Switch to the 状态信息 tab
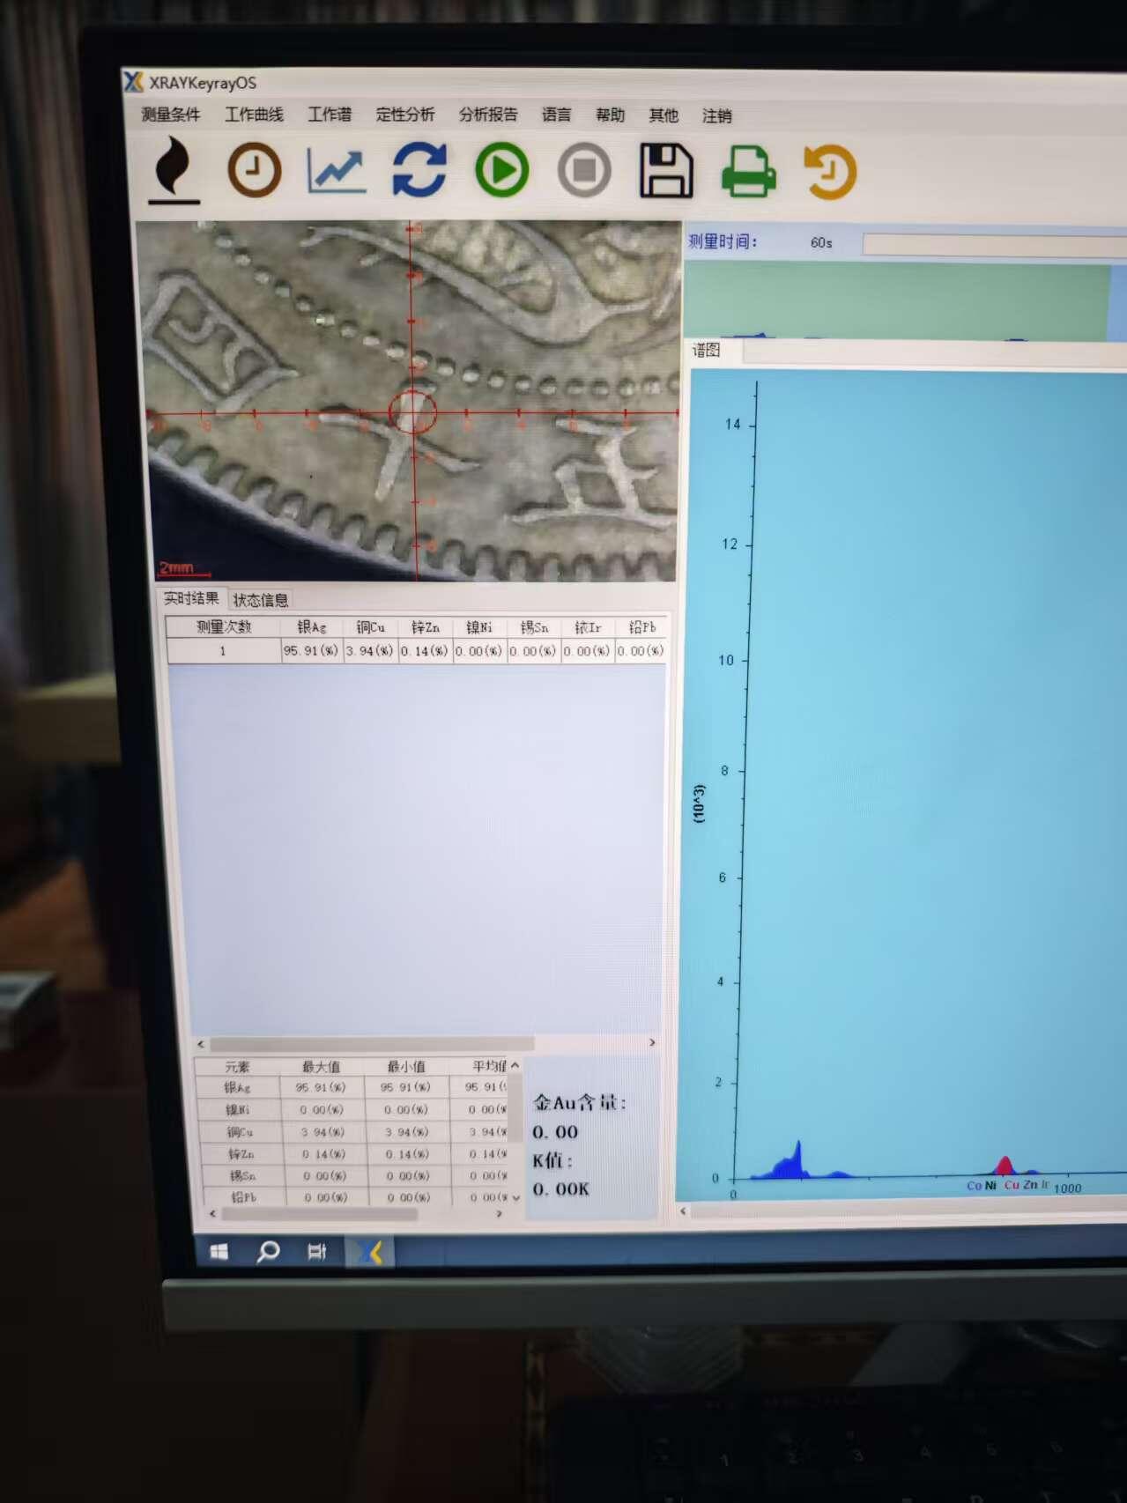This screenshot has width=1127, height=1503. click(260, 600)
